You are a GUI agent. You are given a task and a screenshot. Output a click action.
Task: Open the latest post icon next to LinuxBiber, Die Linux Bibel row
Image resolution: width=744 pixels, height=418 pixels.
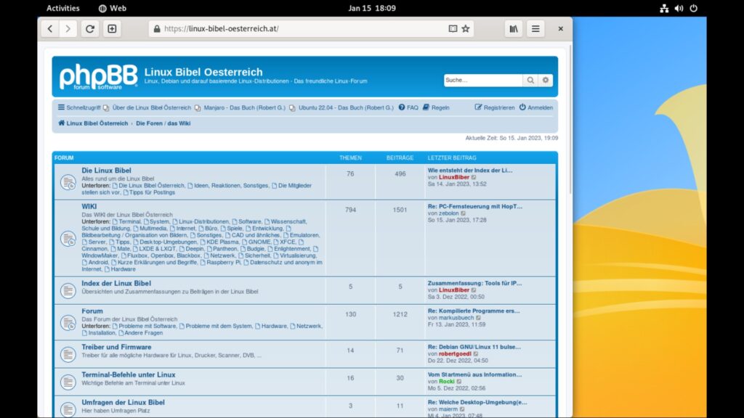coord(474,177)
